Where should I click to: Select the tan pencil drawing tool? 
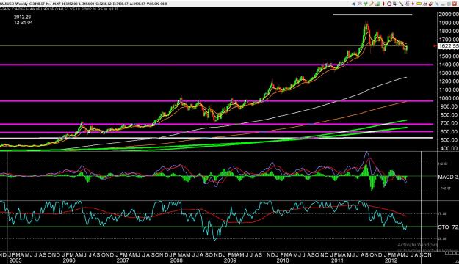tap(372, 4)
